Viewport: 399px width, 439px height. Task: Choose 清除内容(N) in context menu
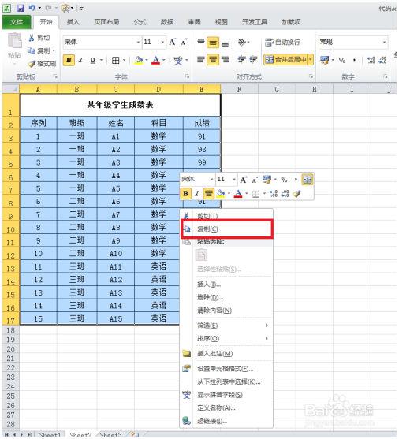click(227, 311)
